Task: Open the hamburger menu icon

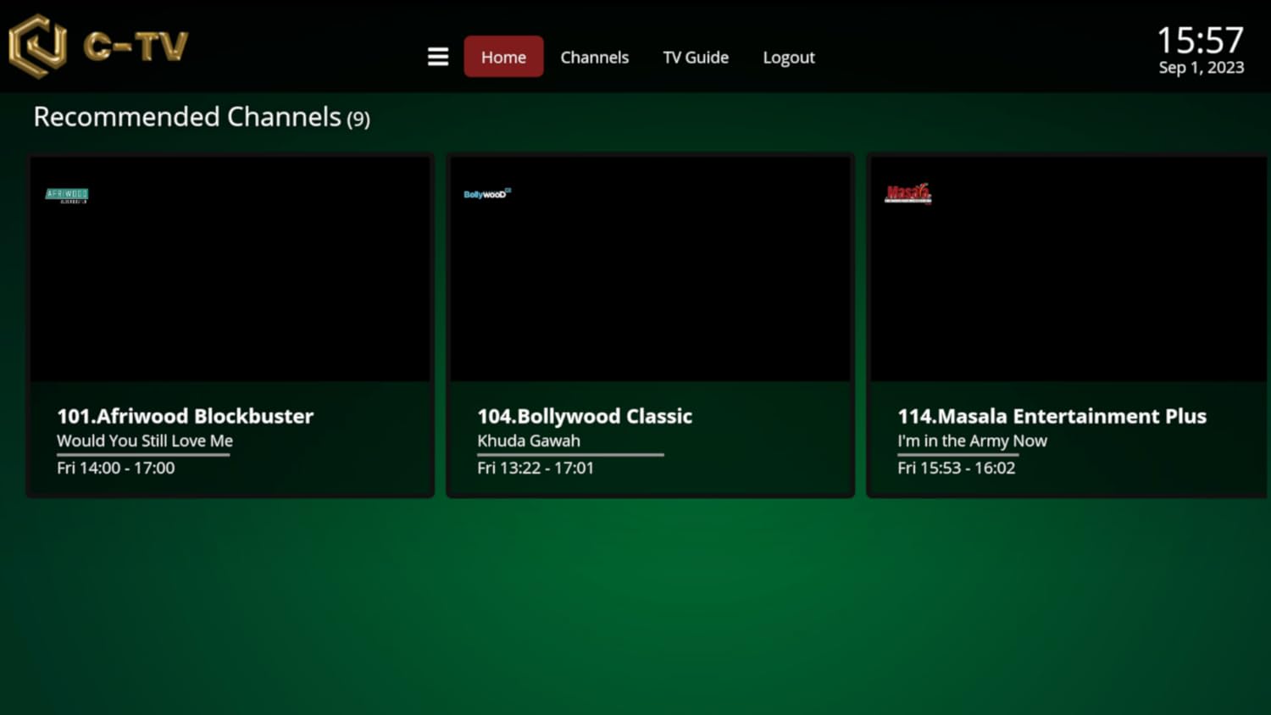Action: pyautogui.click(x=437, y=57)
